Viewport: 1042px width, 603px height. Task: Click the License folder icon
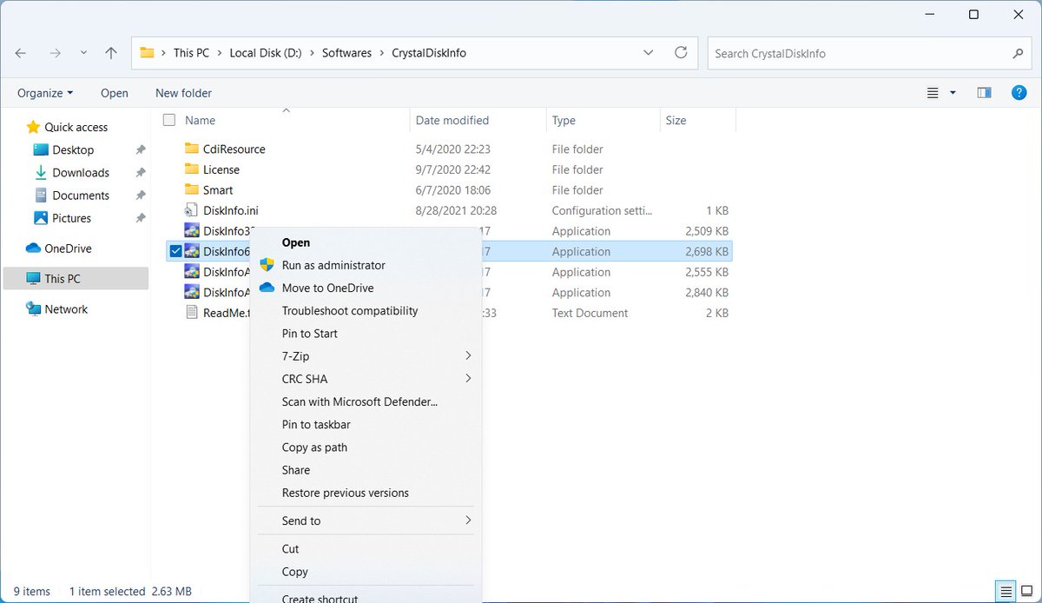192,169
